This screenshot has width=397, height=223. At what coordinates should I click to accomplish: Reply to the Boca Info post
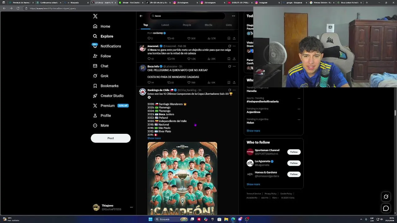click(150, 82)
